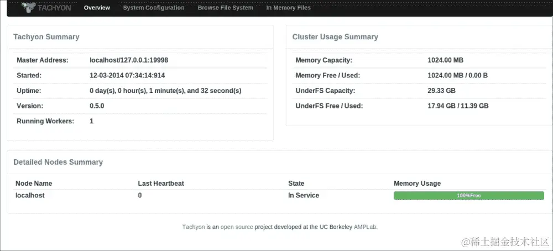
Task: Click running workers value 1
Action: click(92, 121)
